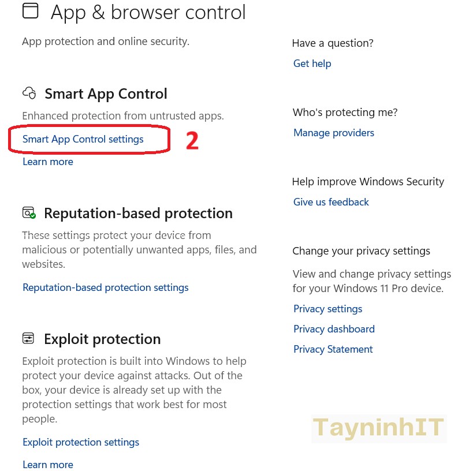Click the Reputation-based protection icon
This screenshot has height=471, width=458.
pyautogui.click(x=29, y=213)
